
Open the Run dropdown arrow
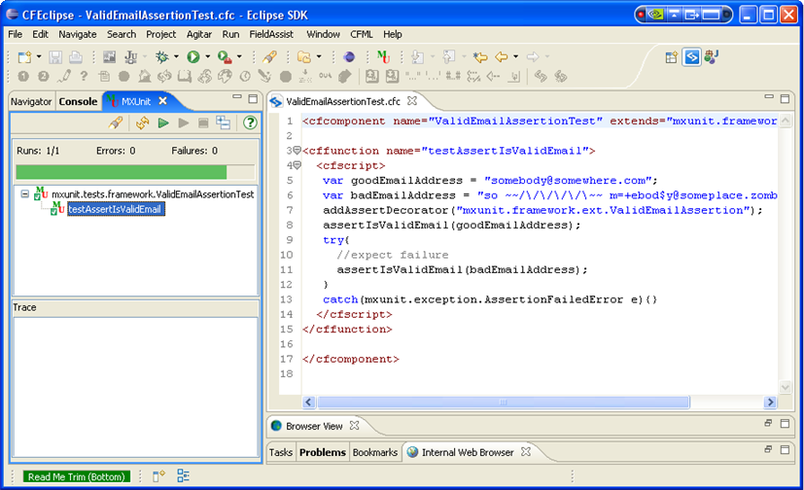point(208,57)
